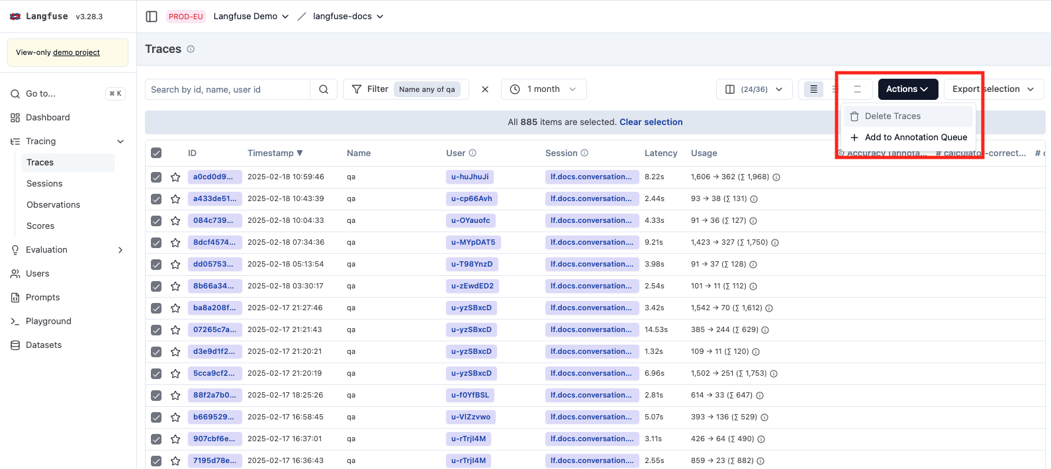1051x469 pixels.
Task: Uncheck the row for trace 084c739
Action: pos(156,221)
